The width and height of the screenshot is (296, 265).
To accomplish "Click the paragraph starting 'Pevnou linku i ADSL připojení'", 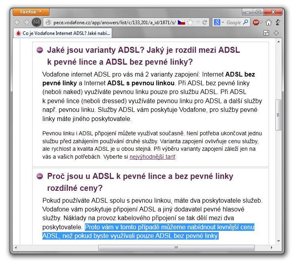I will [152, 145].
